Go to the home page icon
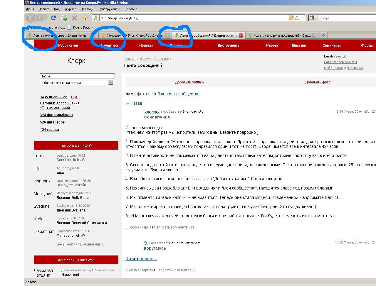This screenshot has width=376, height=286. tap(85, 18)
